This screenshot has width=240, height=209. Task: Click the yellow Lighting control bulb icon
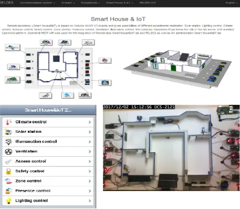(8, 201)
